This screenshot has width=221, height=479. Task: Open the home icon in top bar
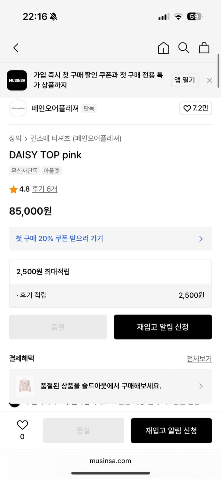[x=163, y=48]
